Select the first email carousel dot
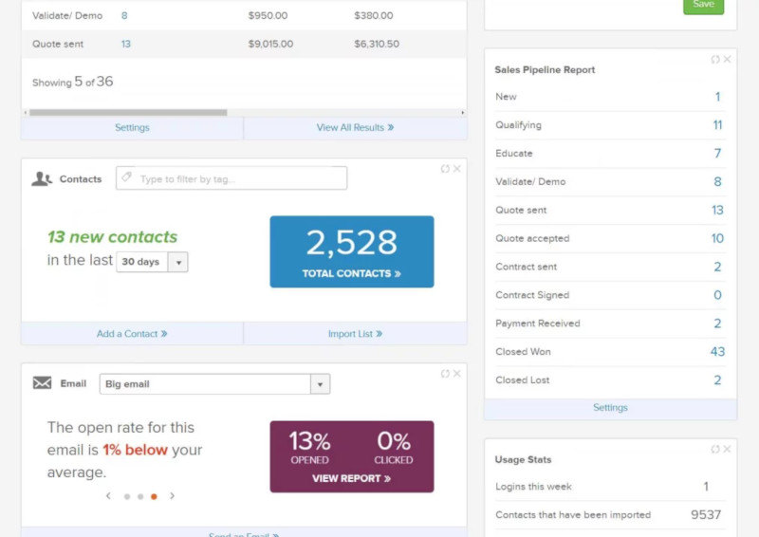Screen dimensions: 759x537 (x=127, y=496)
